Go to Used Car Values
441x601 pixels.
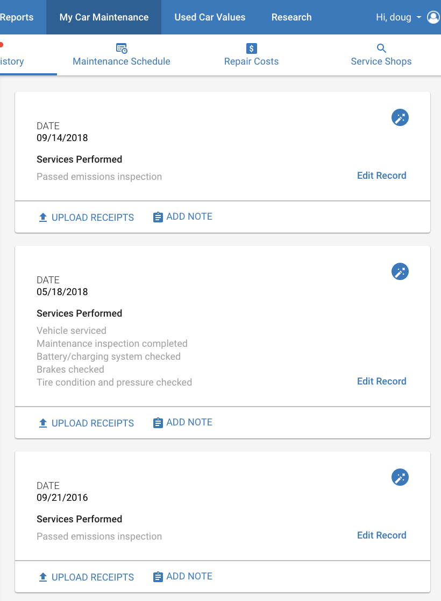[210, 17]
